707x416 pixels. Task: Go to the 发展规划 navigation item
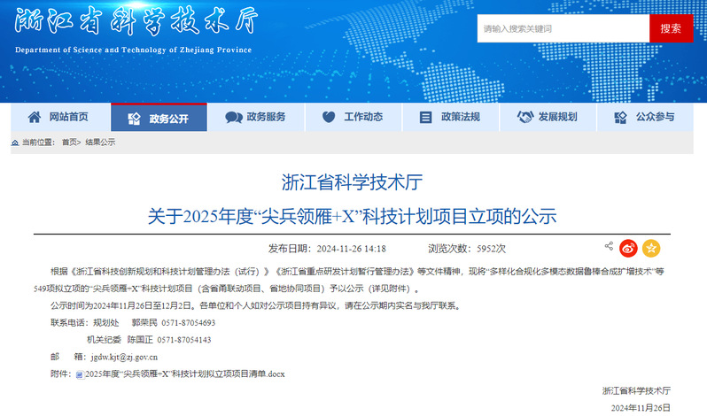coord(548,118)
